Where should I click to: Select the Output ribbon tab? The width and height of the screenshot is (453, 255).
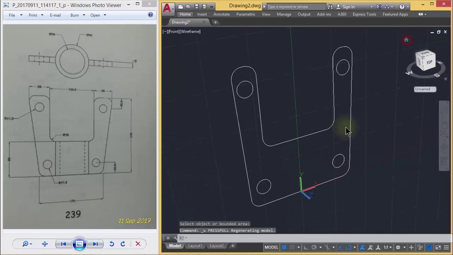tap(304, 14)
